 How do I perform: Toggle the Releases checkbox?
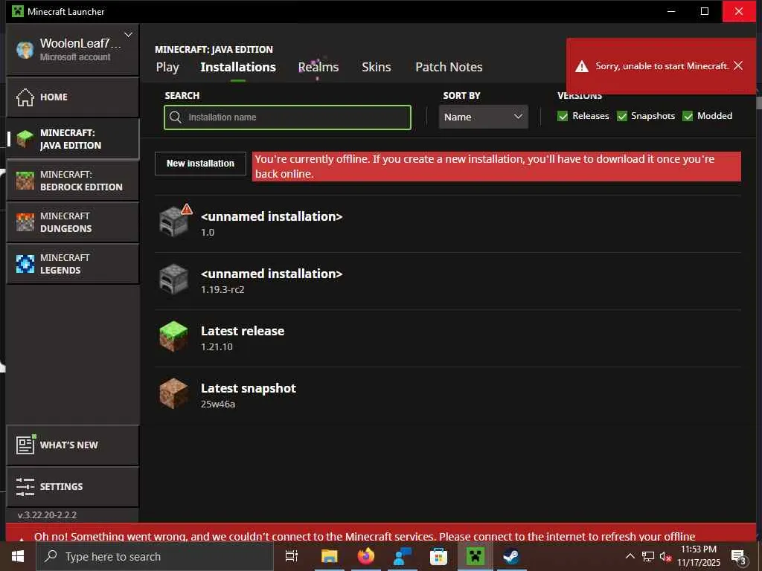pos(563,116)
